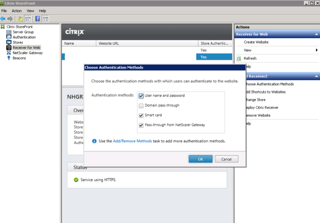
Task: Open the Authentication node icon
Action: [9, 37]
